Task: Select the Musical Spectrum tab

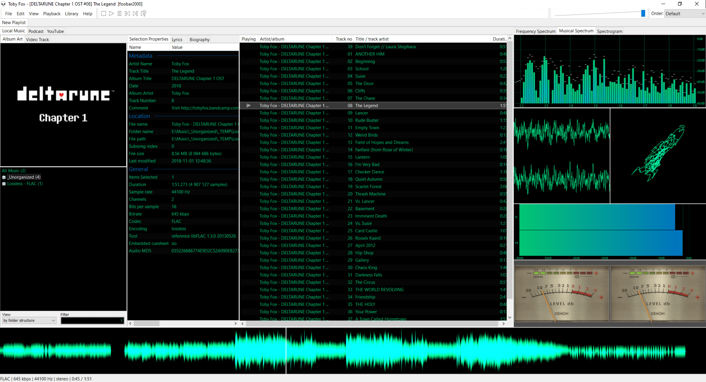Action: click(x=576, y=31)
